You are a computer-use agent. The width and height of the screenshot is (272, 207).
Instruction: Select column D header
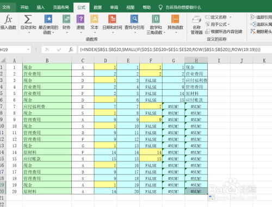(106, 60)
